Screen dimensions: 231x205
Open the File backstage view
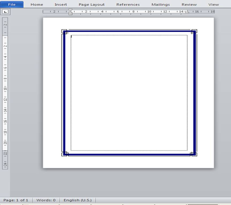click(12, 4)
